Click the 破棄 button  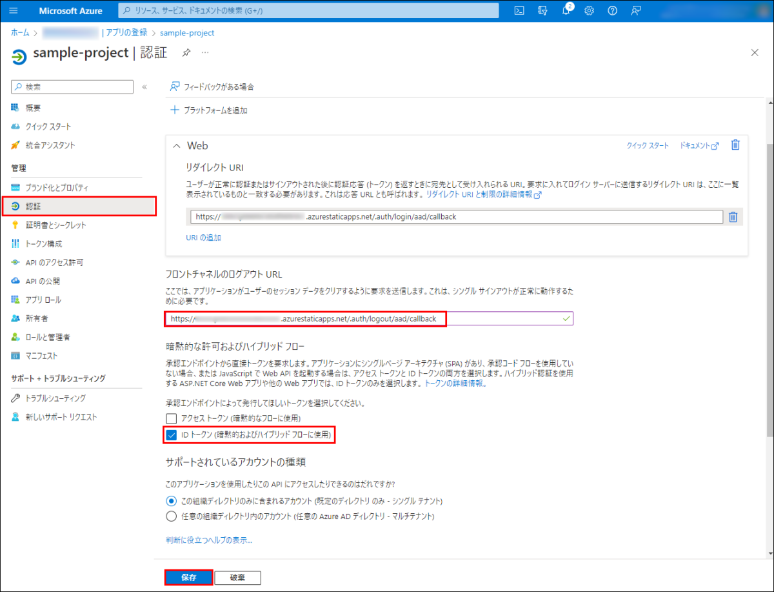tap(237, 577)
